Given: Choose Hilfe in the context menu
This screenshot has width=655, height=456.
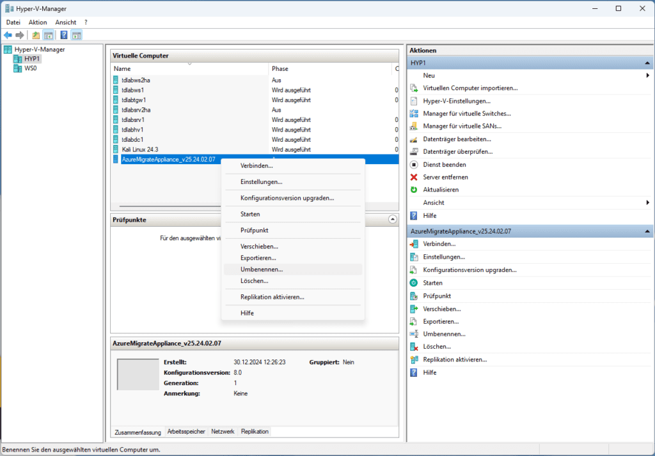Looking at the screenshot, I should point(293,314).
